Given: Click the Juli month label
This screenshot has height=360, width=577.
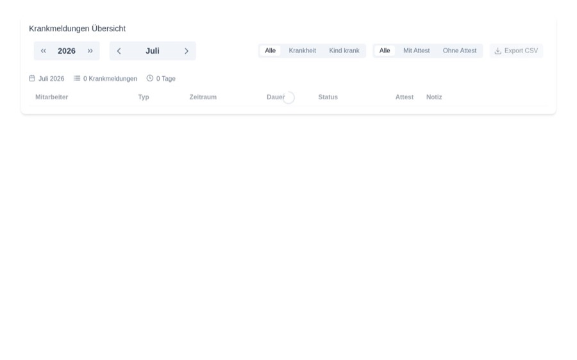Looking at the screenshot, I should coord(153,51).
